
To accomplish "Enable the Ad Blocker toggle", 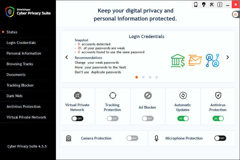I will [x=148, y=118].
